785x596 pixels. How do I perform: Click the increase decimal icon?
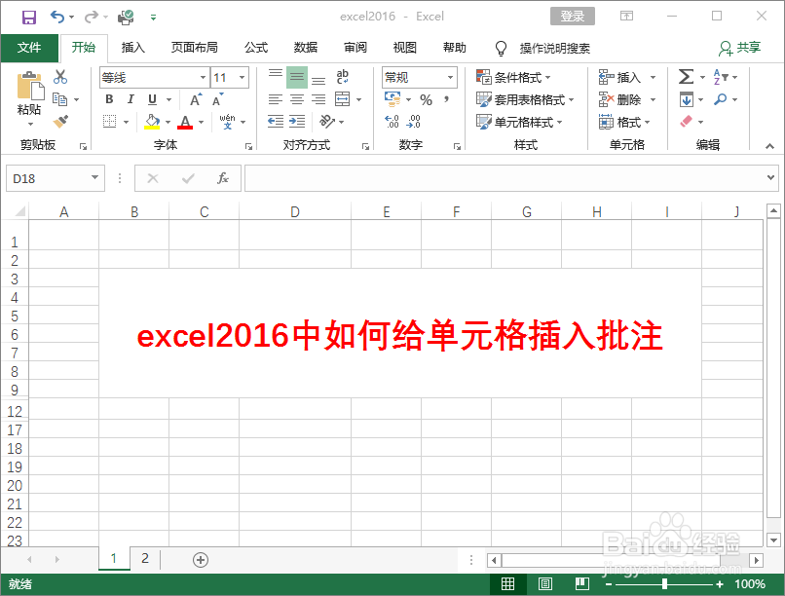[392, 121]
